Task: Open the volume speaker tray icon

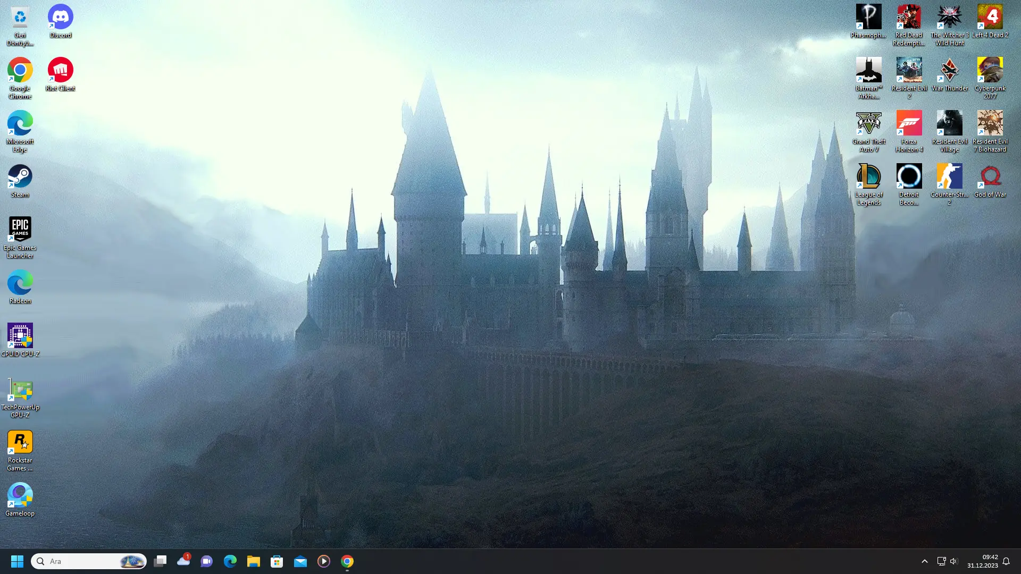Action: pyautogui.click(x=953, y=561)
